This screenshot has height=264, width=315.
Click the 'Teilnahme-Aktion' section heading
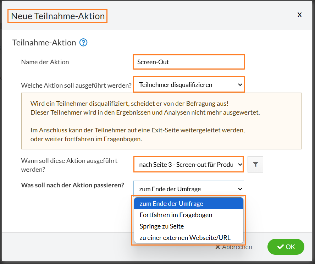44,43
